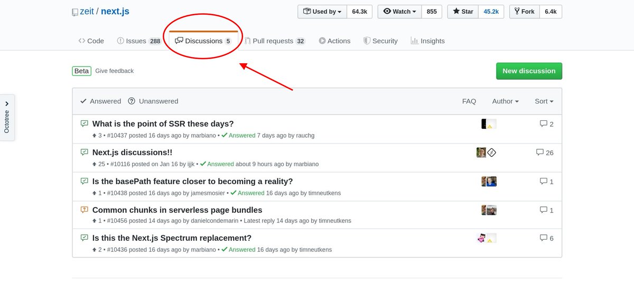The height and width of the screenshot is (286, 634).
Task: Open the Issues tab
Action: click(139, 41)
